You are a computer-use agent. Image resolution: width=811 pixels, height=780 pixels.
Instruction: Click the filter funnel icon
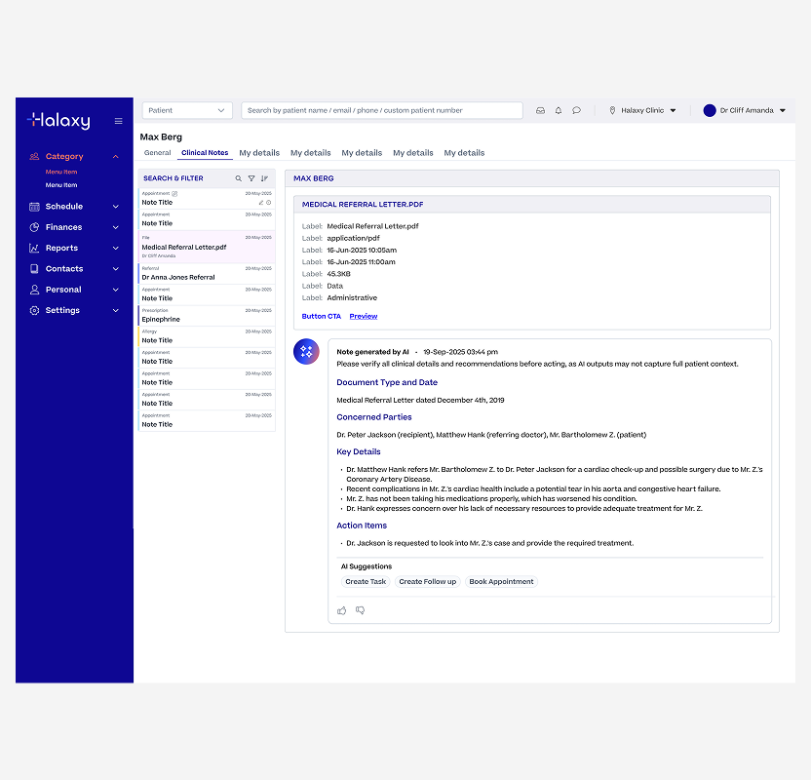pyautogui.click(x=251, y=178)
